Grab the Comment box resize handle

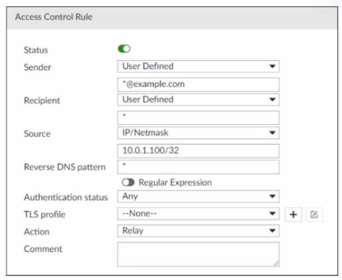point(277,264)
